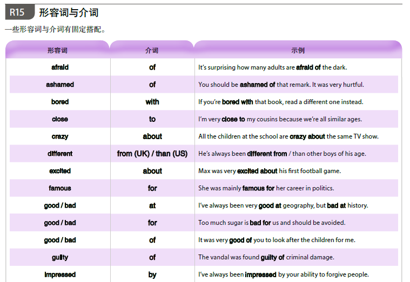The height and width of the screenshot is (282, 410).
Task: Click the preposition 'at' cell
Action: [152, 205]
